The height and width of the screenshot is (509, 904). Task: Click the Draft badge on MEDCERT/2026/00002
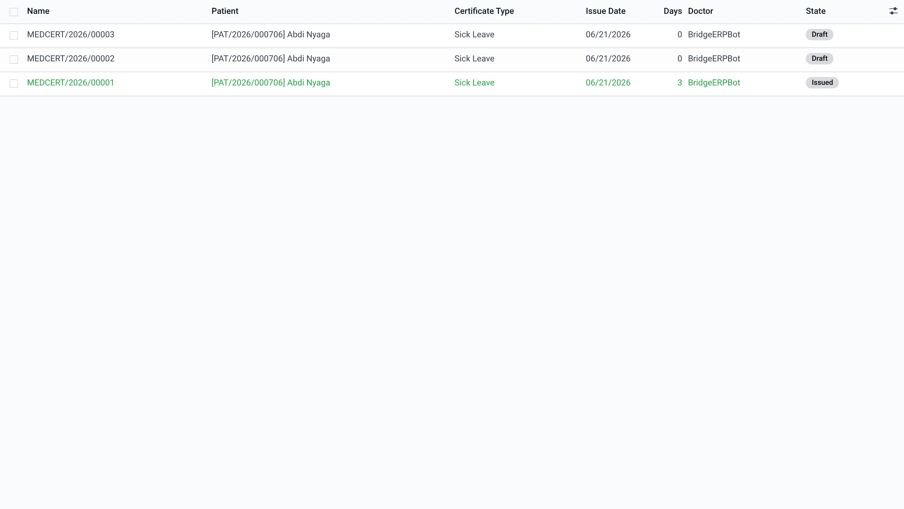pos(819,58)
